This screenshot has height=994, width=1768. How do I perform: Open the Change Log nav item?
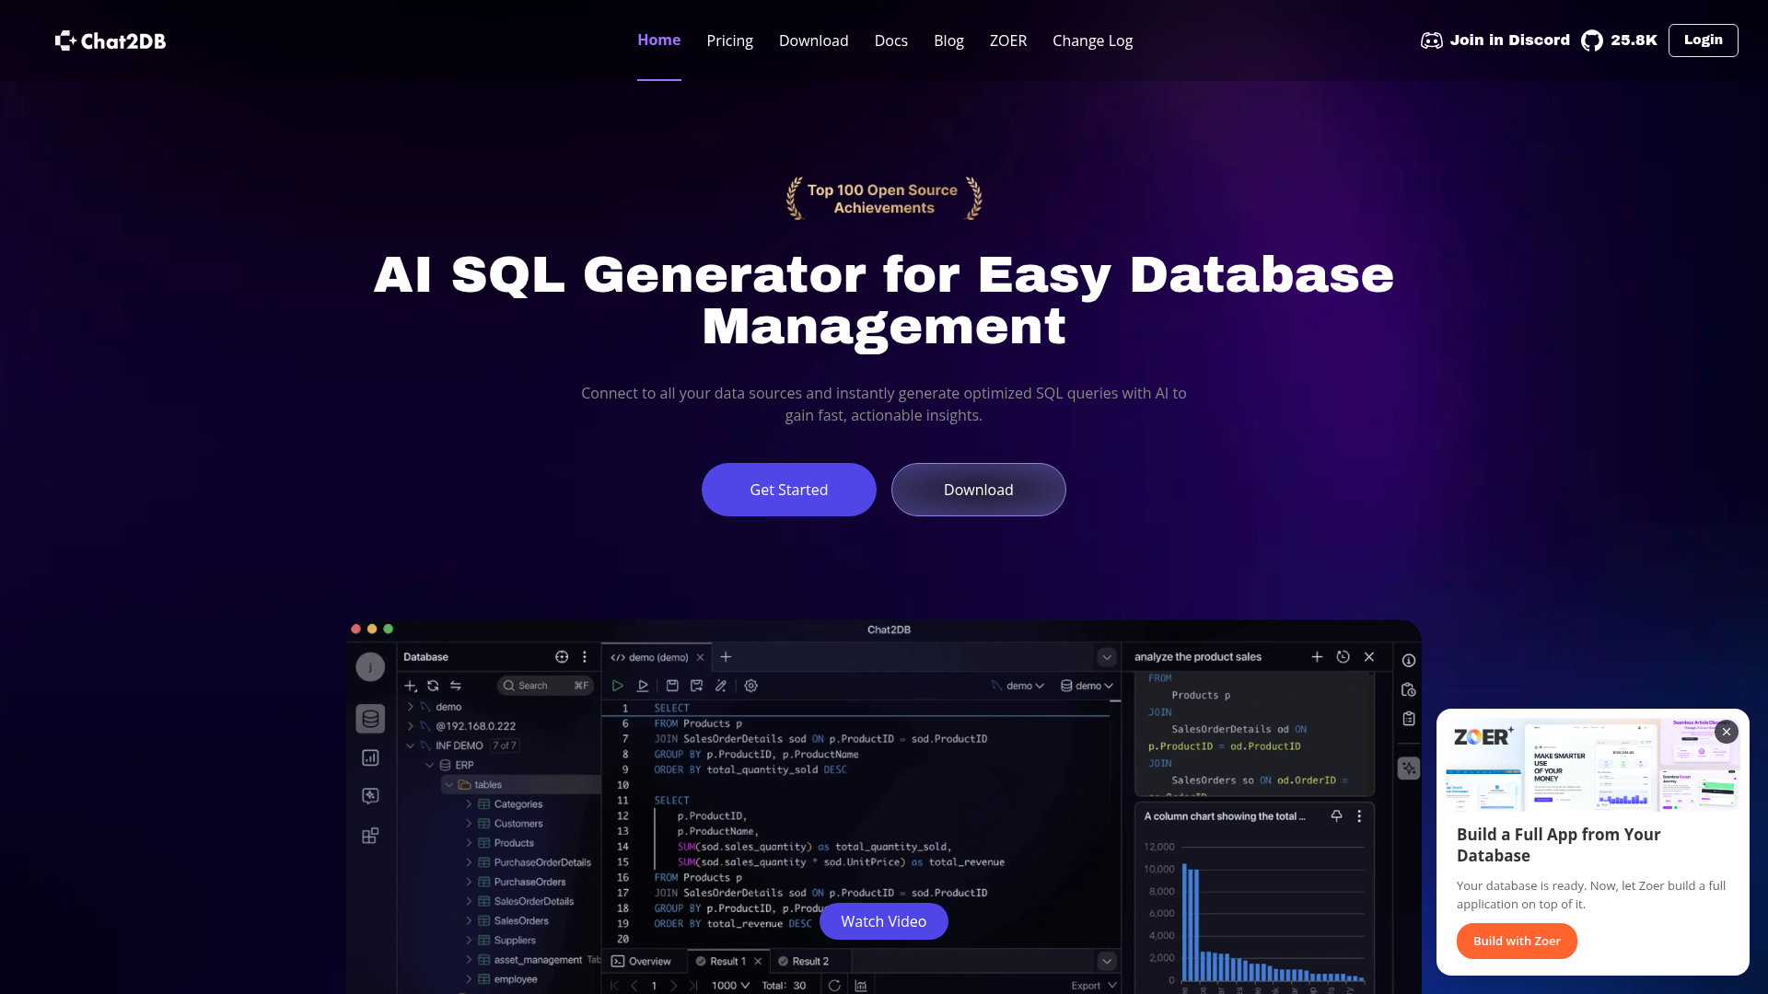point(1092,40)
